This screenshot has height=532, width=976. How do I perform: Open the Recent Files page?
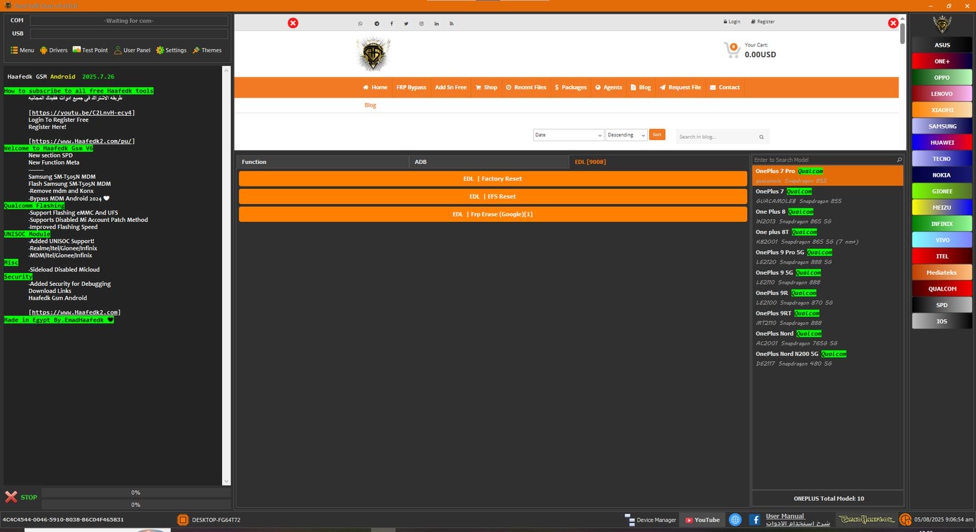pos(526,87)
